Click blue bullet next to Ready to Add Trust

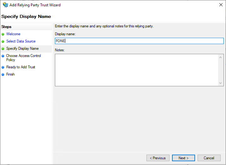point(3,67)
